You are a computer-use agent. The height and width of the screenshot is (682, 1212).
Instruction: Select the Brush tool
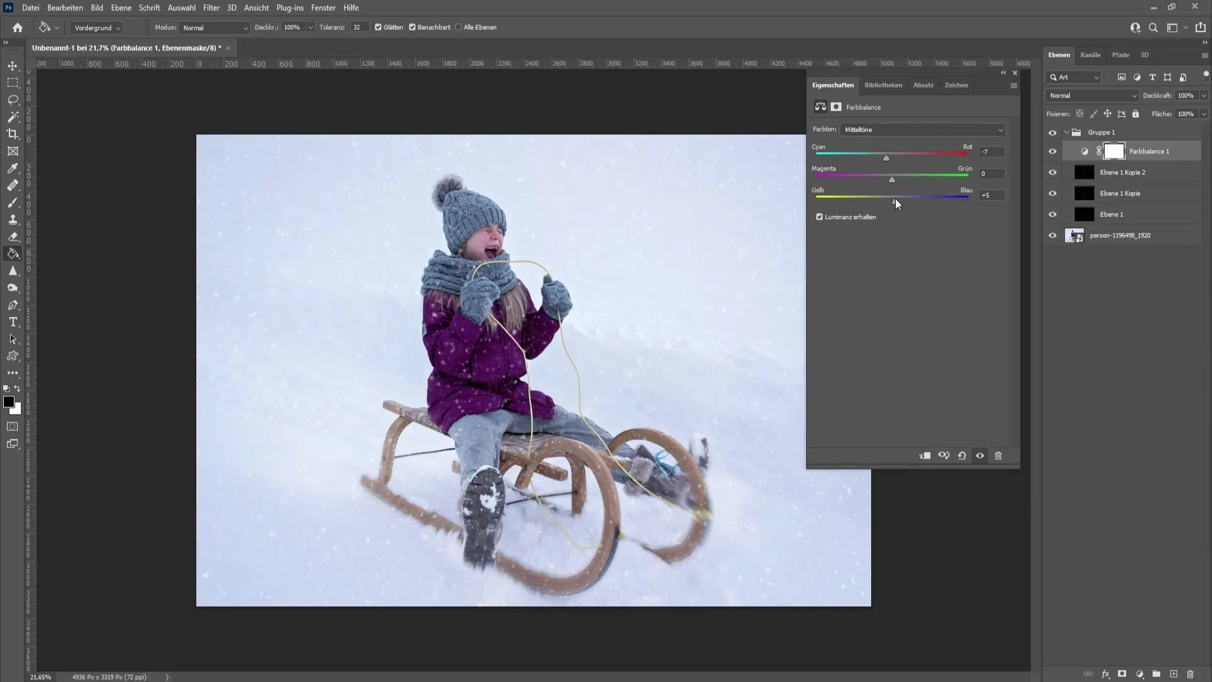pos(13,202)
